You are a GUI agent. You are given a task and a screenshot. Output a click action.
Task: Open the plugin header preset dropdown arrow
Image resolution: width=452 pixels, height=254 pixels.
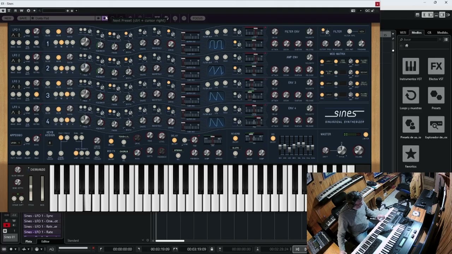[76, 11]
